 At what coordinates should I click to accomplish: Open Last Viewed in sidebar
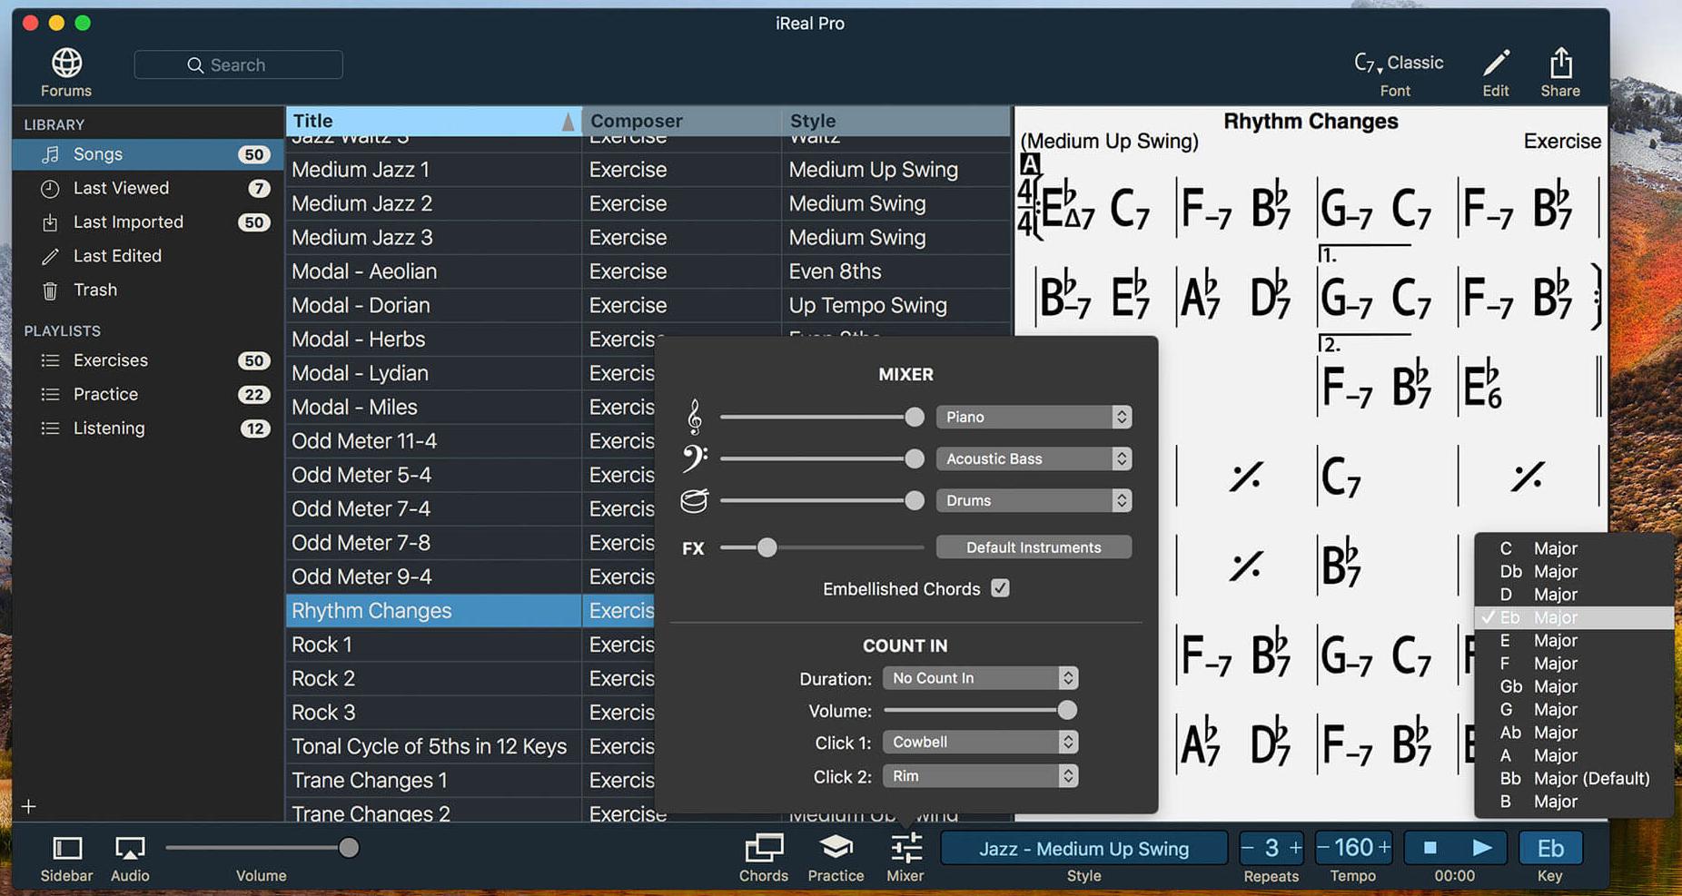click(x=148, y=188)
